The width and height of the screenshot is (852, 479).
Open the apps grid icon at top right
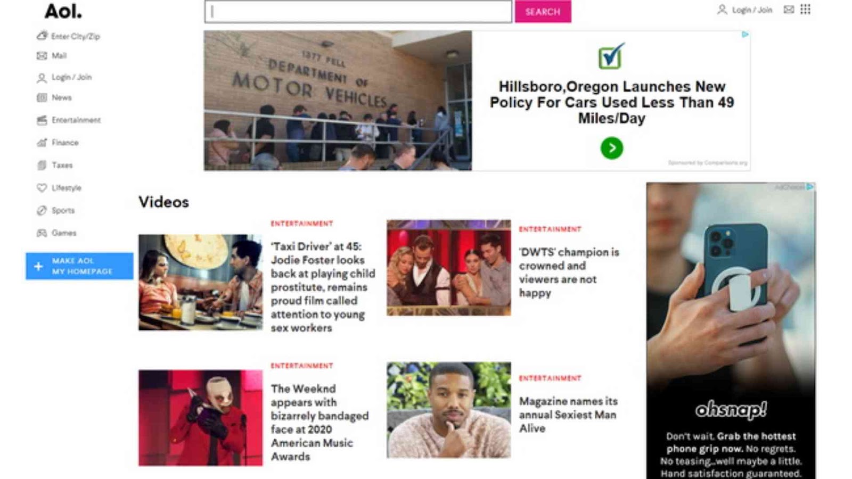805,9
